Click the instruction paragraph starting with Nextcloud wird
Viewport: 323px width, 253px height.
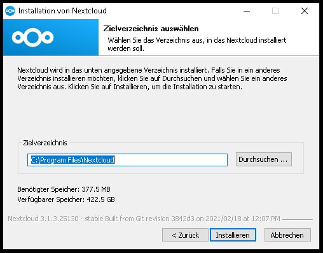152,78
